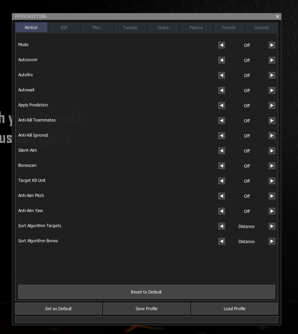Click the Off value in Anti-Aim Pitch row
The image size is (298, 334).
click(x=247, y=197)
